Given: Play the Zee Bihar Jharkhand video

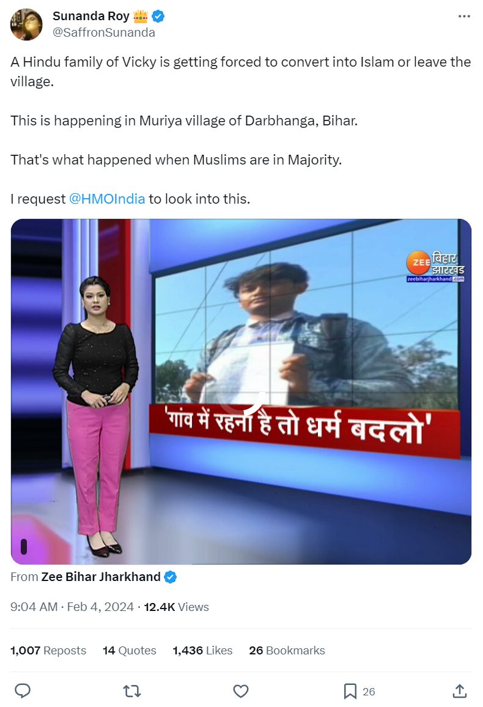Looking at the screenshot, I should [x=241, y=391].
